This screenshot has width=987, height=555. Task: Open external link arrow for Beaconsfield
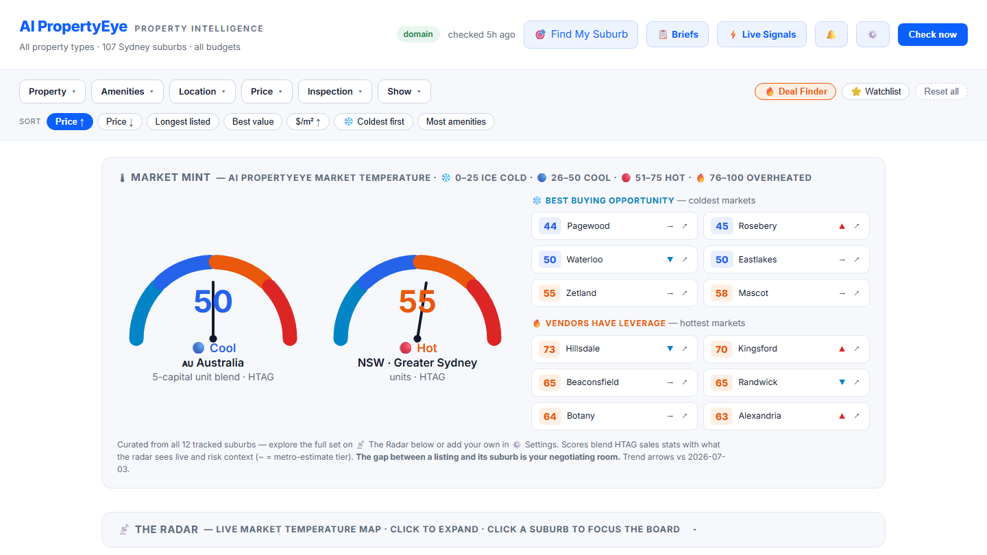click(684, 382)
